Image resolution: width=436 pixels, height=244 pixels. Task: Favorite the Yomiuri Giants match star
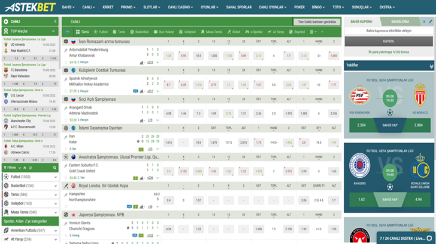[66, 236]
